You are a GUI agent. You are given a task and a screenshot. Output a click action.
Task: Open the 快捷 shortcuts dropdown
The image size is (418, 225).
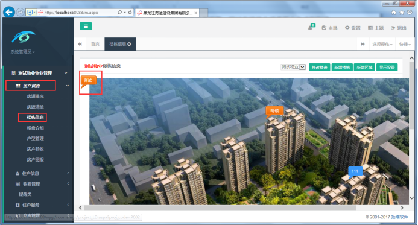click(x=405, y=44)
